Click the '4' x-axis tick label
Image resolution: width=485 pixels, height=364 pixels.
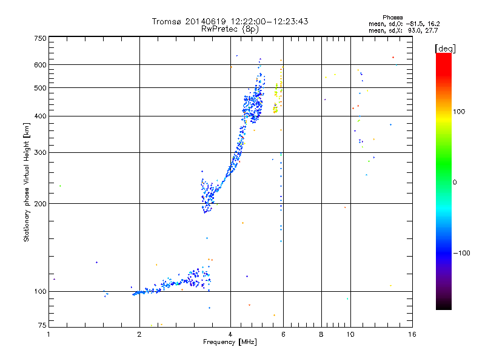pyautogui.click(x=230, y=334)
